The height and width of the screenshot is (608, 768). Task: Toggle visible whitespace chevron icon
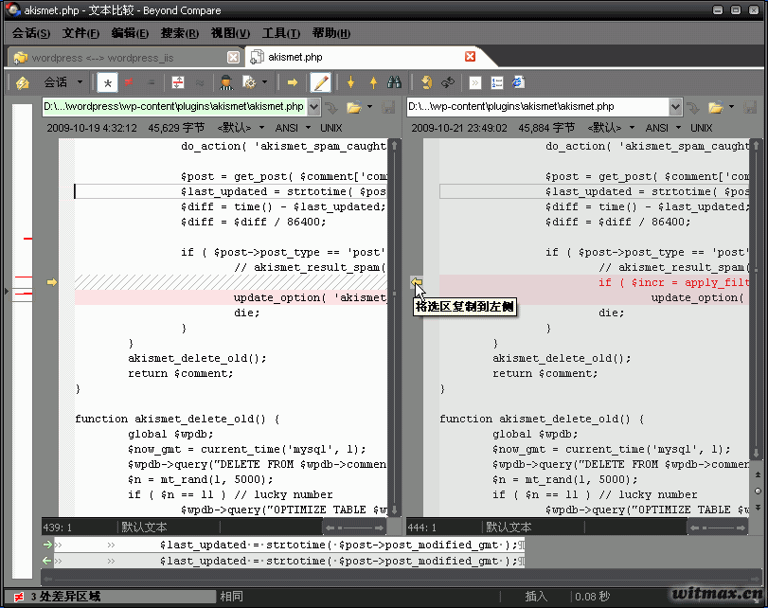pos(475,82)
